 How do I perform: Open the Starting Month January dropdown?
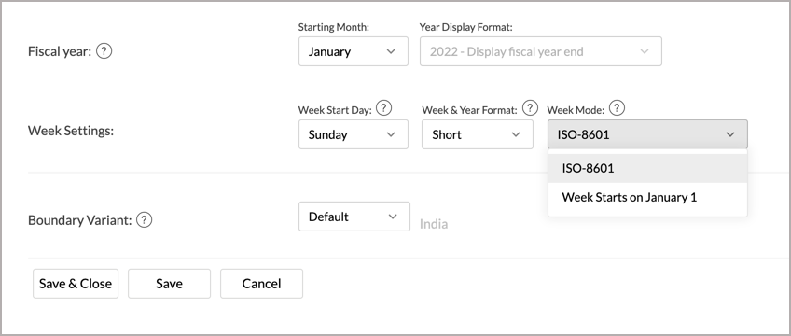354,51
